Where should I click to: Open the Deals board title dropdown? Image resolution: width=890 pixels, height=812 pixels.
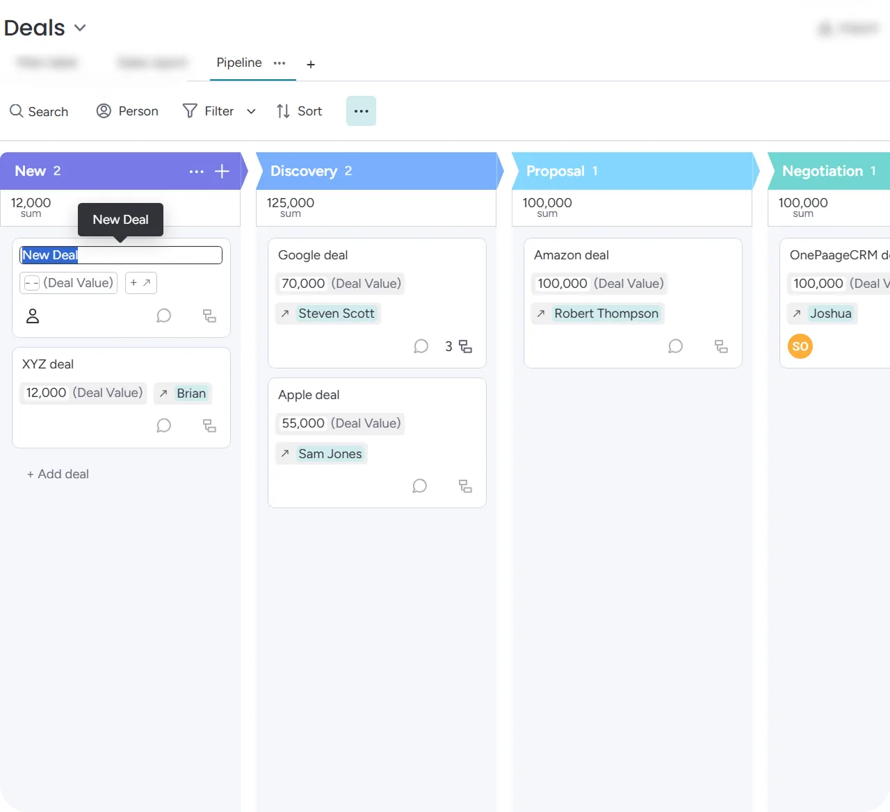coord(80,28)
